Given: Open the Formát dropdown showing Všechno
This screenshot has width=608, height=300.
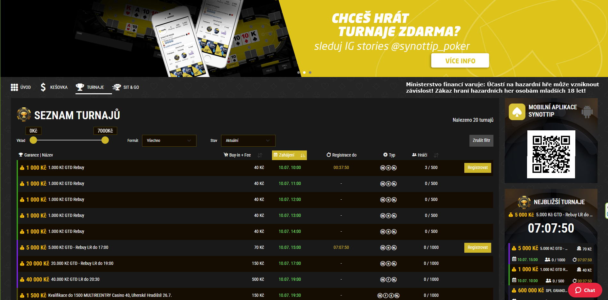Looking at the screenshot, I should click(x=169, y=141).
